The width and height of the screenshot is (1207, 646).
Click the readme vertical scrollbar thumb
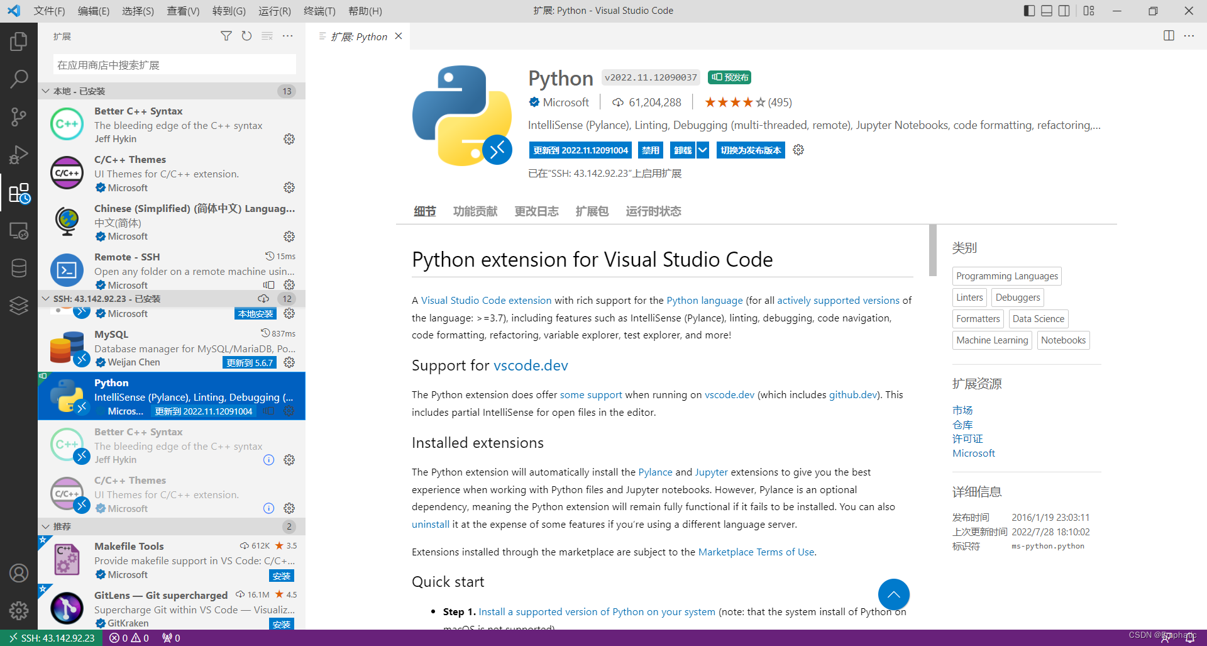point(932,250)
